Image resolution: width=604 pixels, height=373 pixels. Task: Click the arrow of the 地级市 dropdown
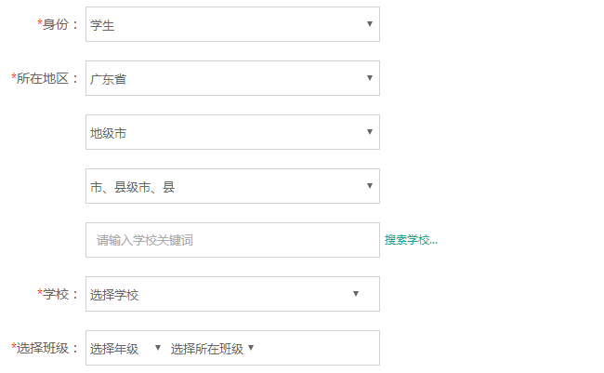coord(369,132)
